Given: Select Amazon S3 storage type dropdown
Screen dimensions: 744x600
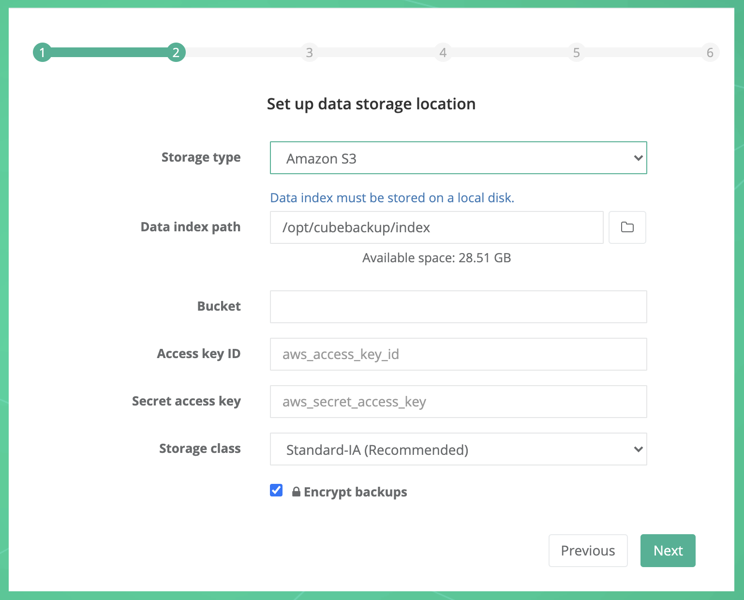Looking at the screenshot, I should (x=458, y=158).
